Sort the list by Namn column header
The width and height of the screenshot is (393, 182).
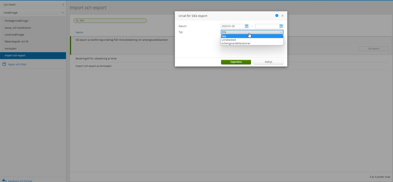[79, 33]
